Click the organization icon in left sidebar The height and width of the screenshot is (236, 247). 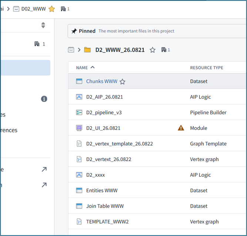tap(37, 44)
